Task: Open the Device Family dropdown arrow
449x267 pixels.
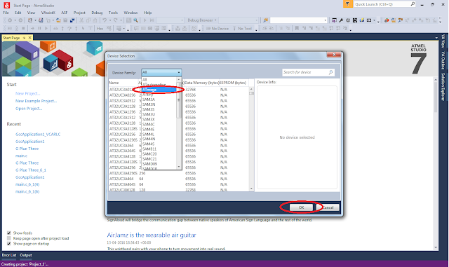Action: 179,72
